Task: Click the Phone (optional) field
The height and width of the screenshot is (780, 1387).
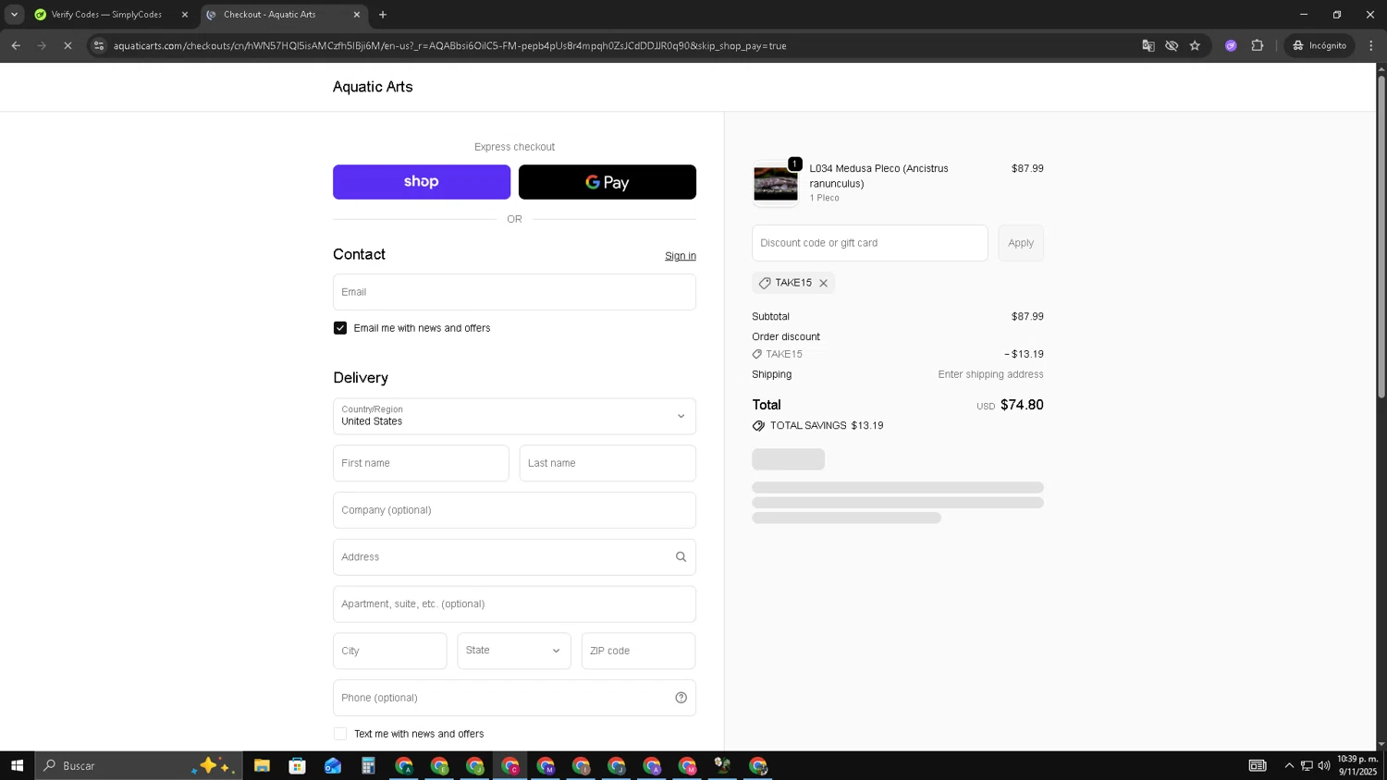Action: tap(514, 698)
